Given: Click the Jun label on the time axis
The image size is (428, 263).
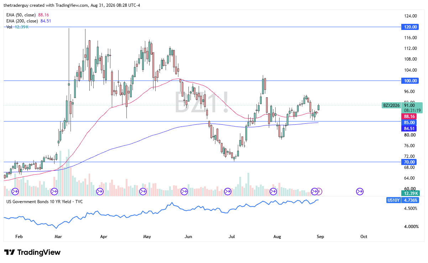Looking at the screenshot, I should [x=188, y=236].
